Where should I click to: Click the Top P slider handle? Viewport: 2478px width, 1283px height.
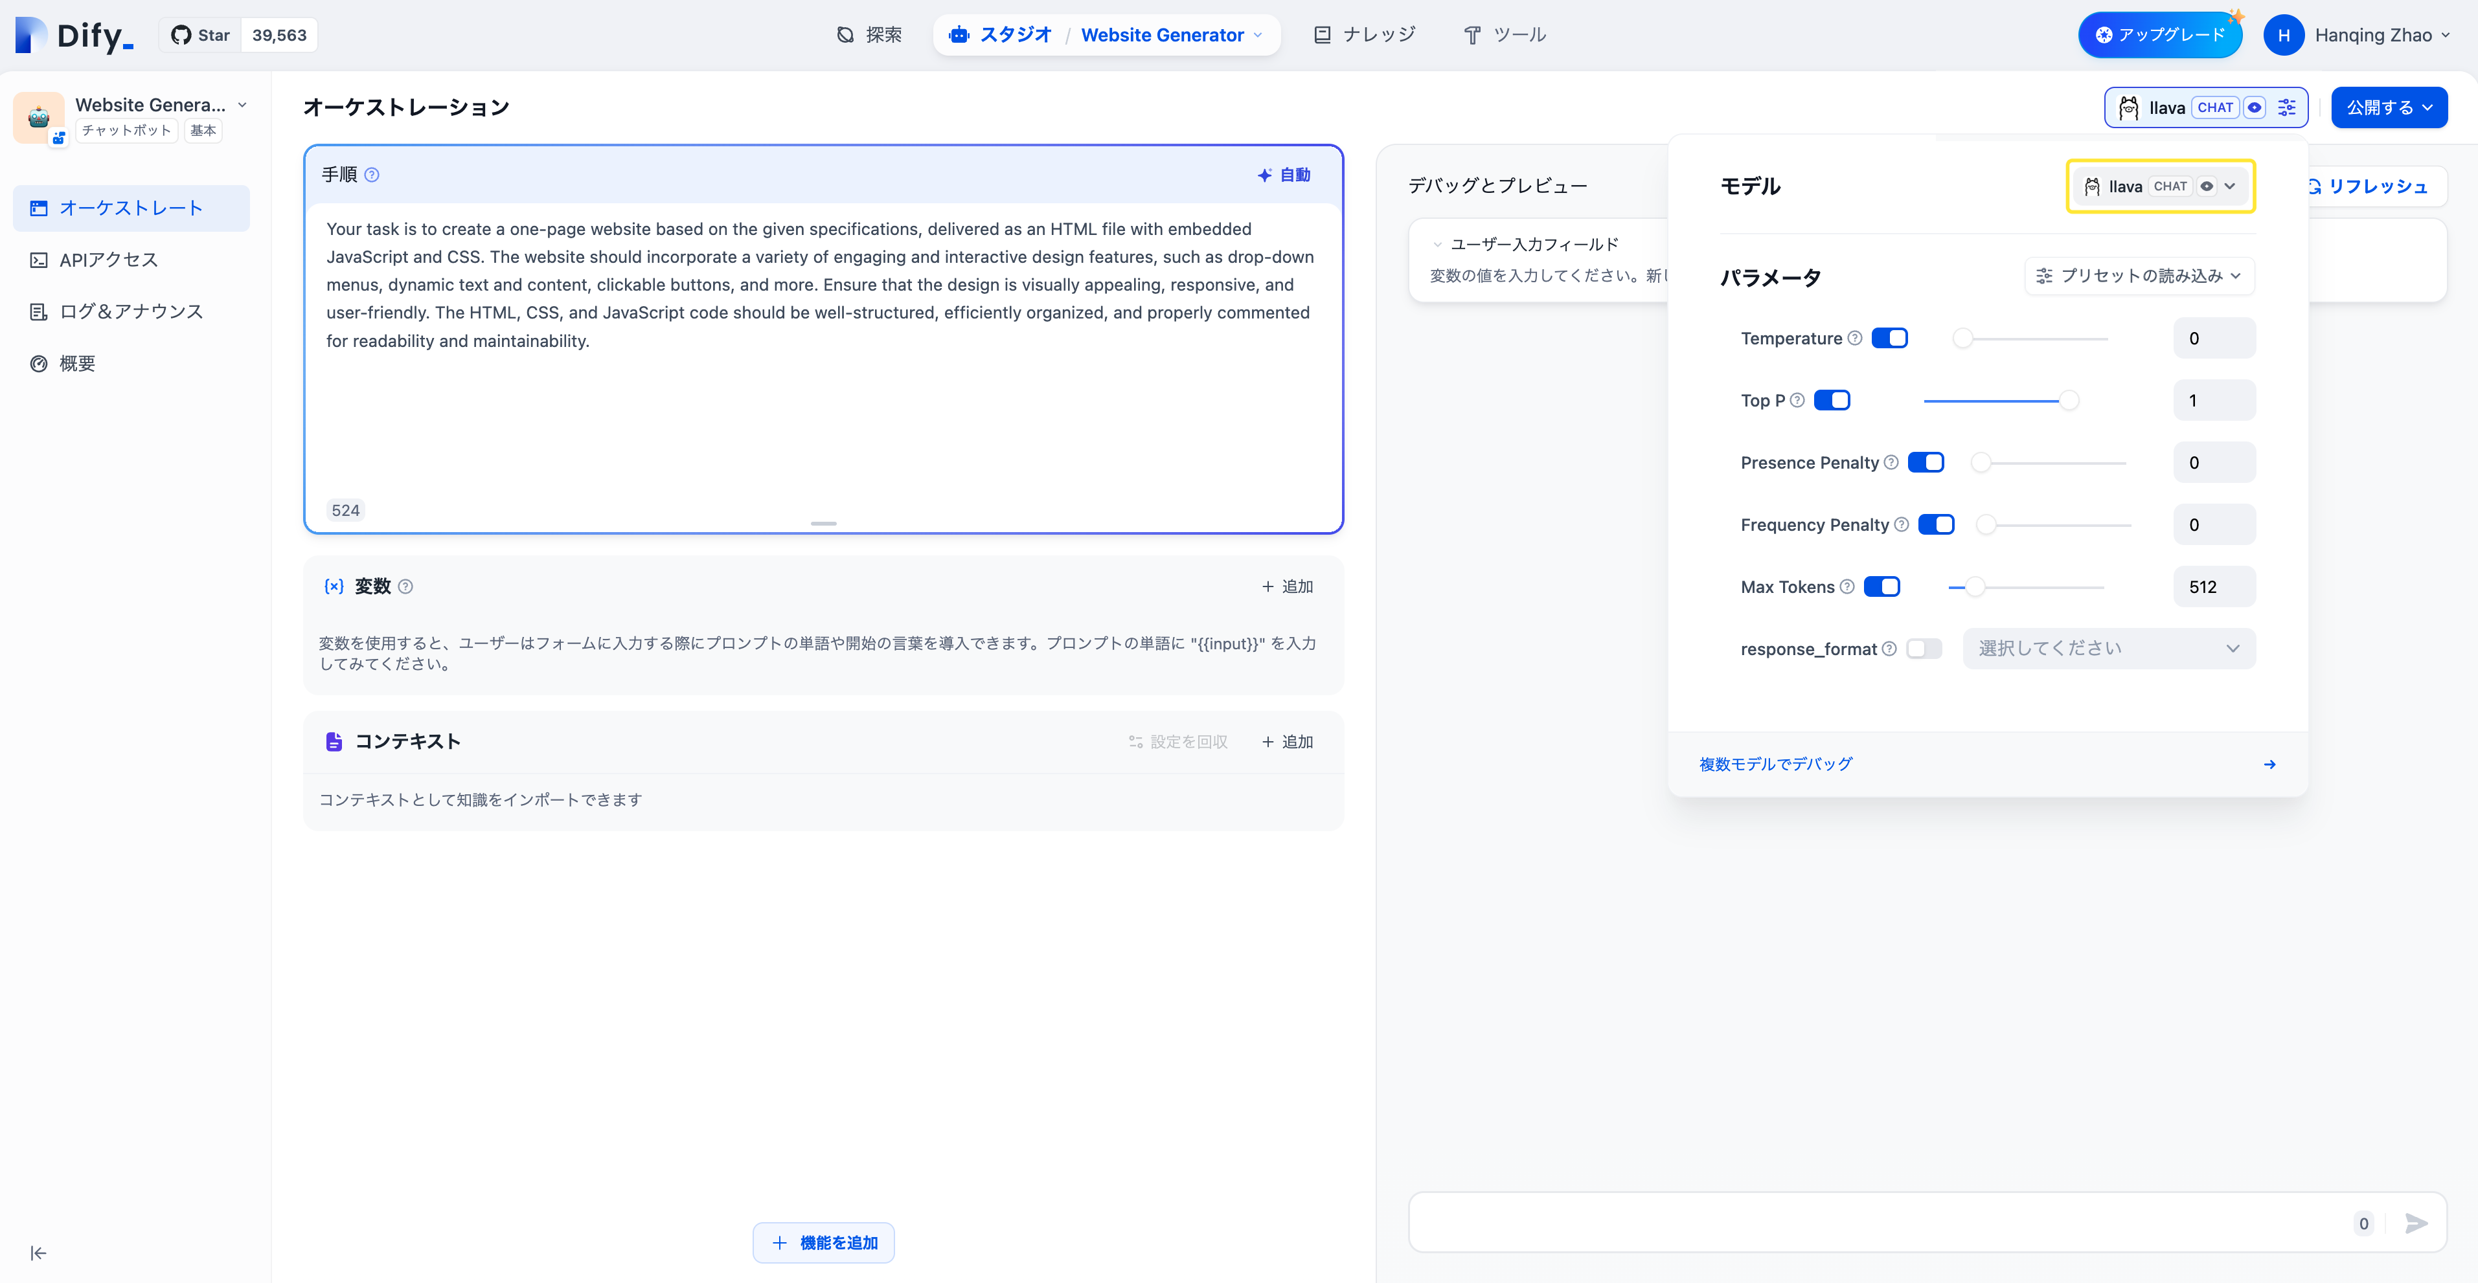click(x=2069, y=400)
